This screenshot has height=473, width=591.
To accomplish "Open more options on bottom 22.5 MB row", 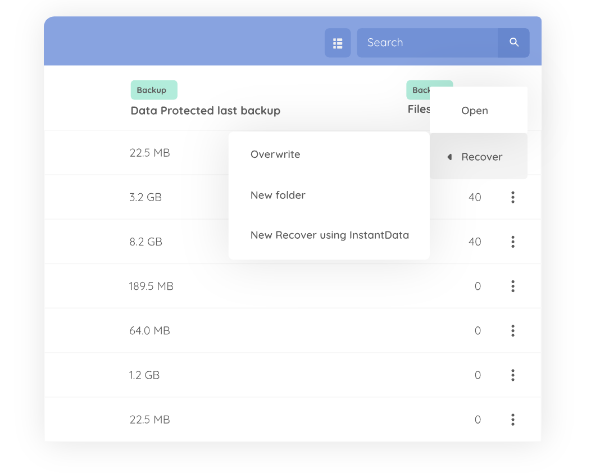I will click(x=512, y=420).
